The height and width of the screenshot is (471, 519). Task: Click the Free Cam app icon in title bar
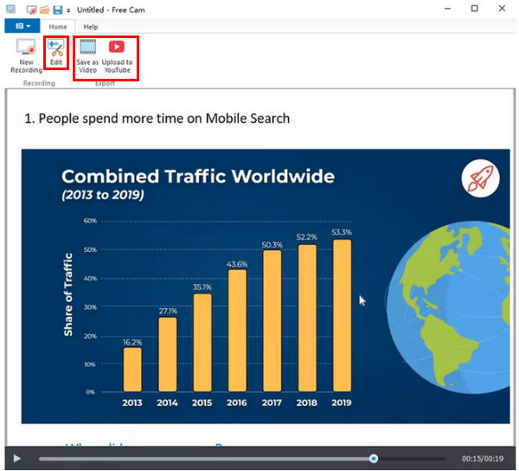point(11,10)
